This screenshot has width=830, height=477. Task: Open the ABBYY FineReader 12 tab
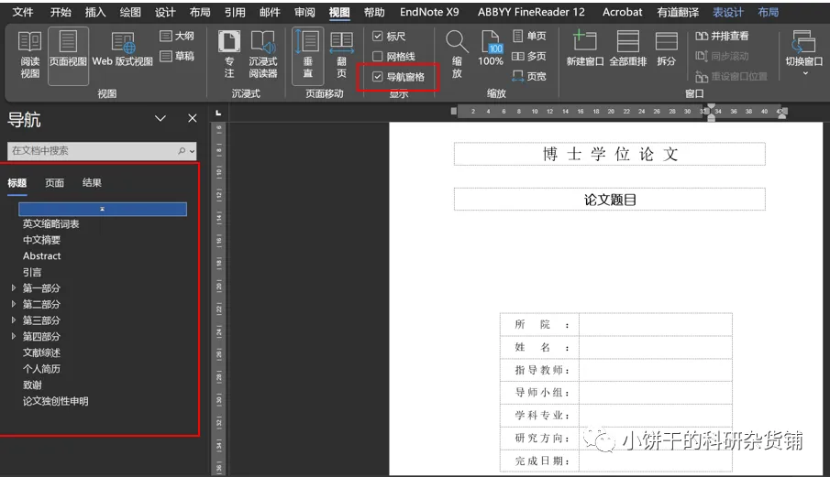[531, 12]
